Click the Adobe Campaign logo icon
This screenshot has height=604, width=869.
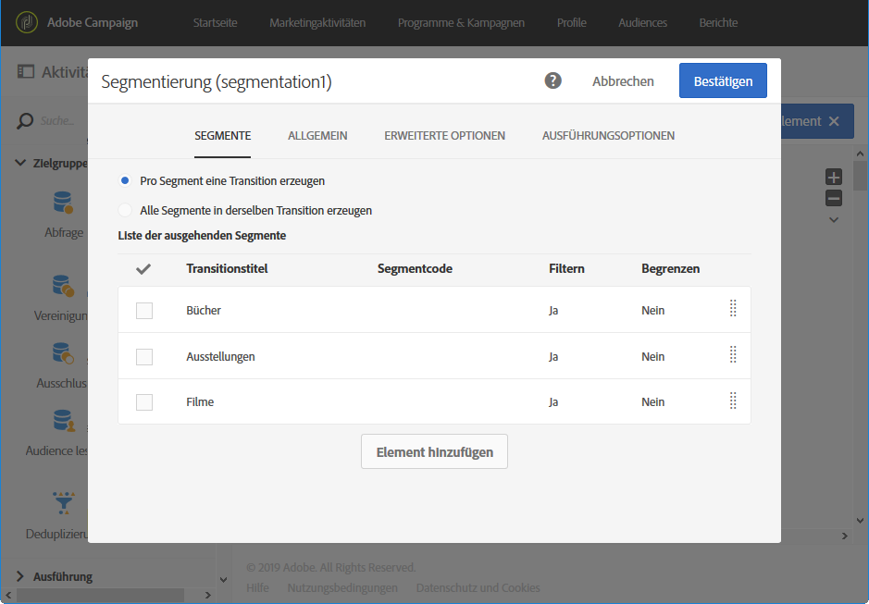tap(27, 22)
